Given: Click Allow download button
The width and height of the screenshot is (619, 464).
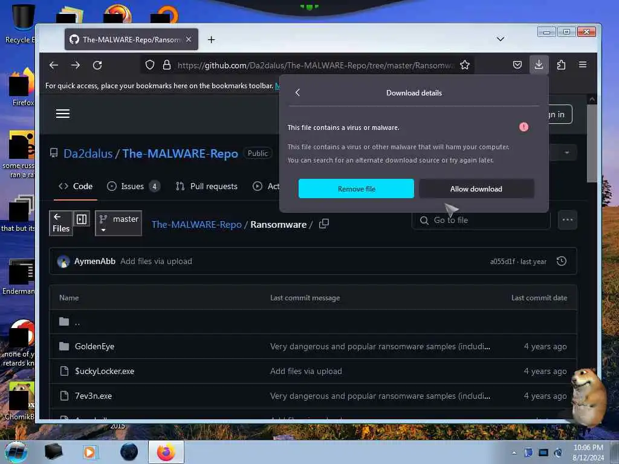Looking at the screenshot, I should point(476,188).
